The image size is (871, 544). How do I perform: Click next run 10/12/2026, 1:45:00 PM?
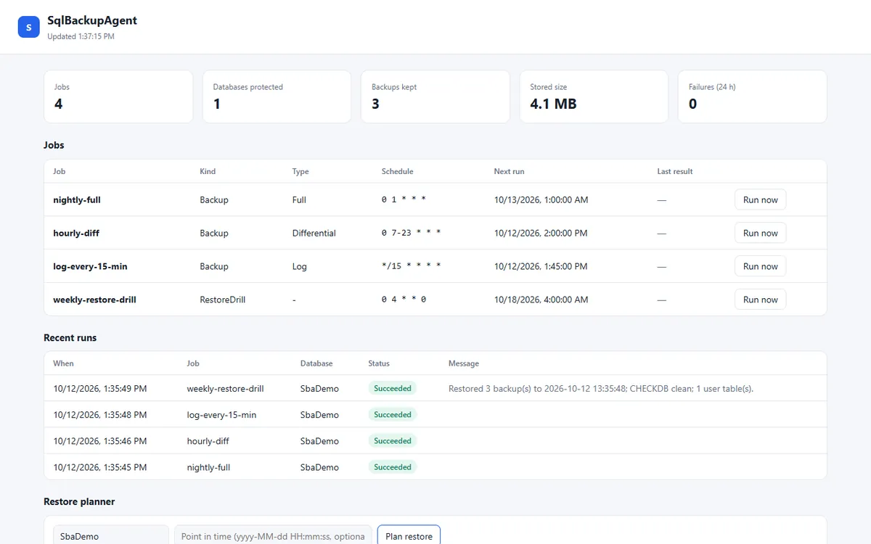(541, 266)
